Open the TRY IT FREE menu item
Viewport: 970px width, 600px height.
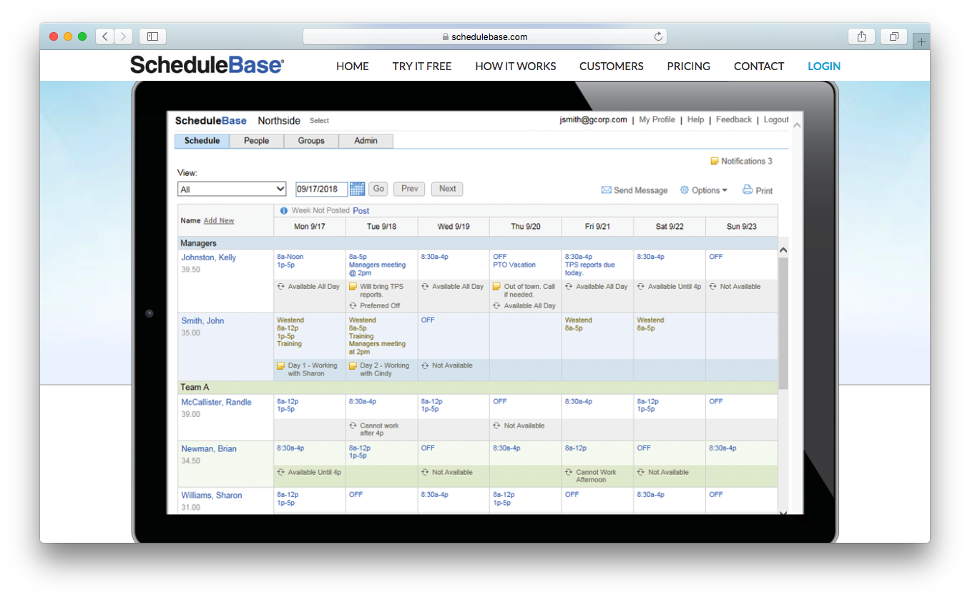(x=422, y=66)
